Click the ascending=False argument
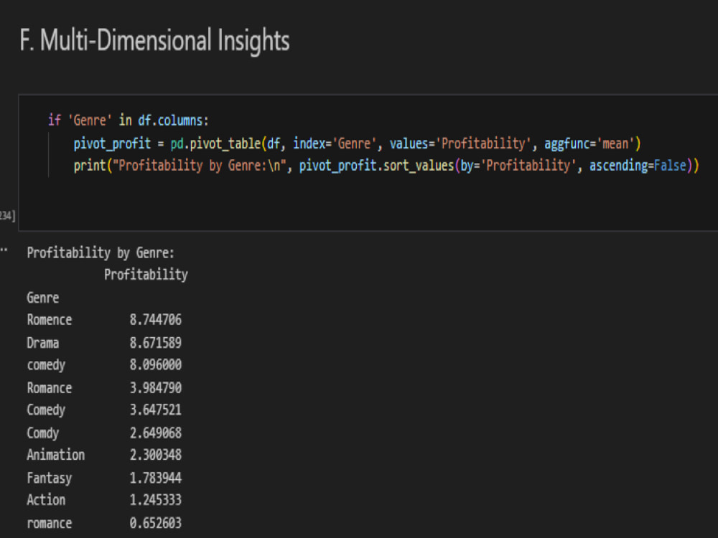 pyautogui.click(x=638, y=166)
